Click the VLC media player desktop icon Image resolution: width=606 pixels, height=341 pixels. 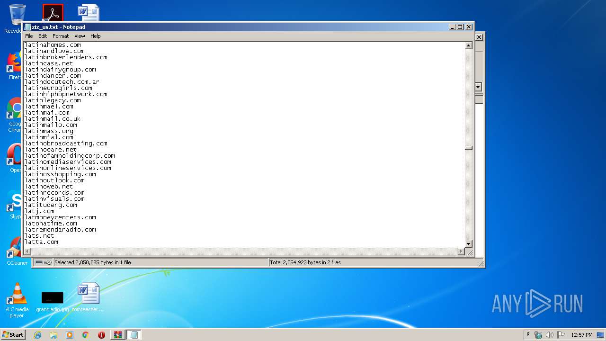click(x=17, y=300)
